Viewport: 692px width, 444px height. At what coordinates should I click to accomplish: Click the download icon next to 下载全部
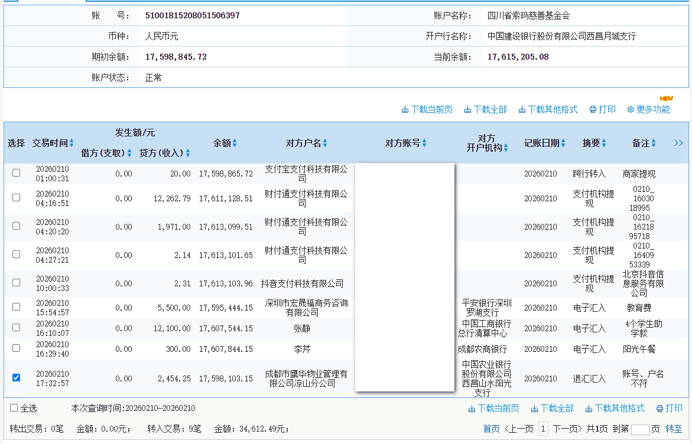[x=468, y=109]
